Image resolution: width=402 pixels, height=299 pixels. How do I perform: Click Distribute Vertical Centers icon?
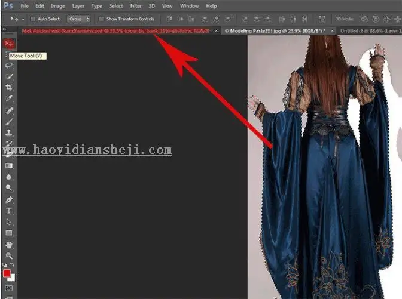click(257, 19)
